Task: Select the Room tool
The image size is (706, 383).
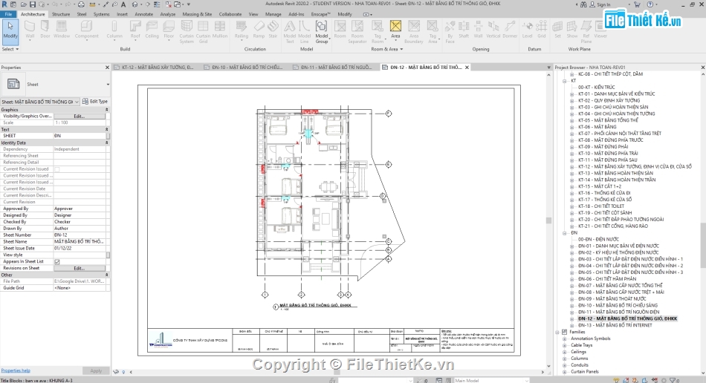Action: (340, 30)
